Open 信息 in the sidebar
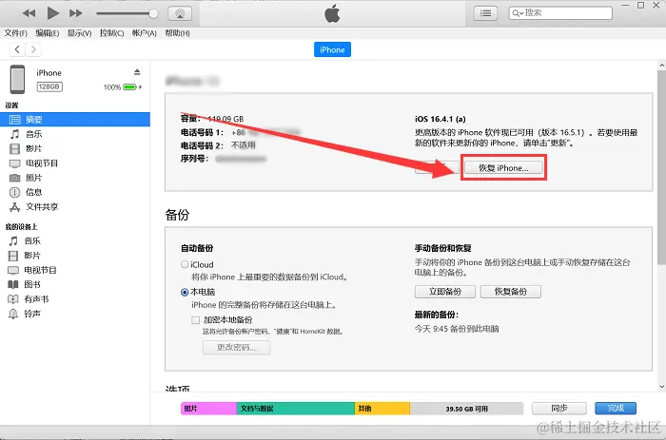This screenshot has width=666, height=440. 33,192
